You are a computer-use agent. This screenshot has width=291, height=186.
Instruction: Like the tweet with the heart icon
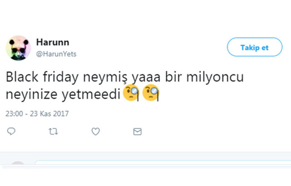95,132
